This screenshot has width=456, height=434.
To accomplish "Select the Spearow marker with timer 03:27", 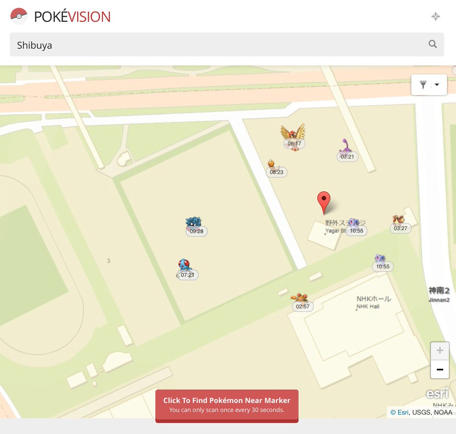I will click(400, 224).
